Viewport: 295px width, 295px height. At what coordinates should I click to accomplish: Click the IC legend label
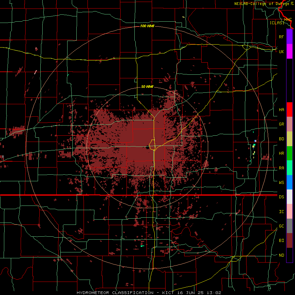pos(281,212)
